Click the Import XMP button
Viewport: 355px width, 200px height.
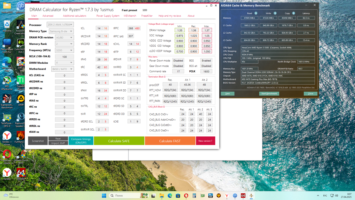(x=58, y=143)
